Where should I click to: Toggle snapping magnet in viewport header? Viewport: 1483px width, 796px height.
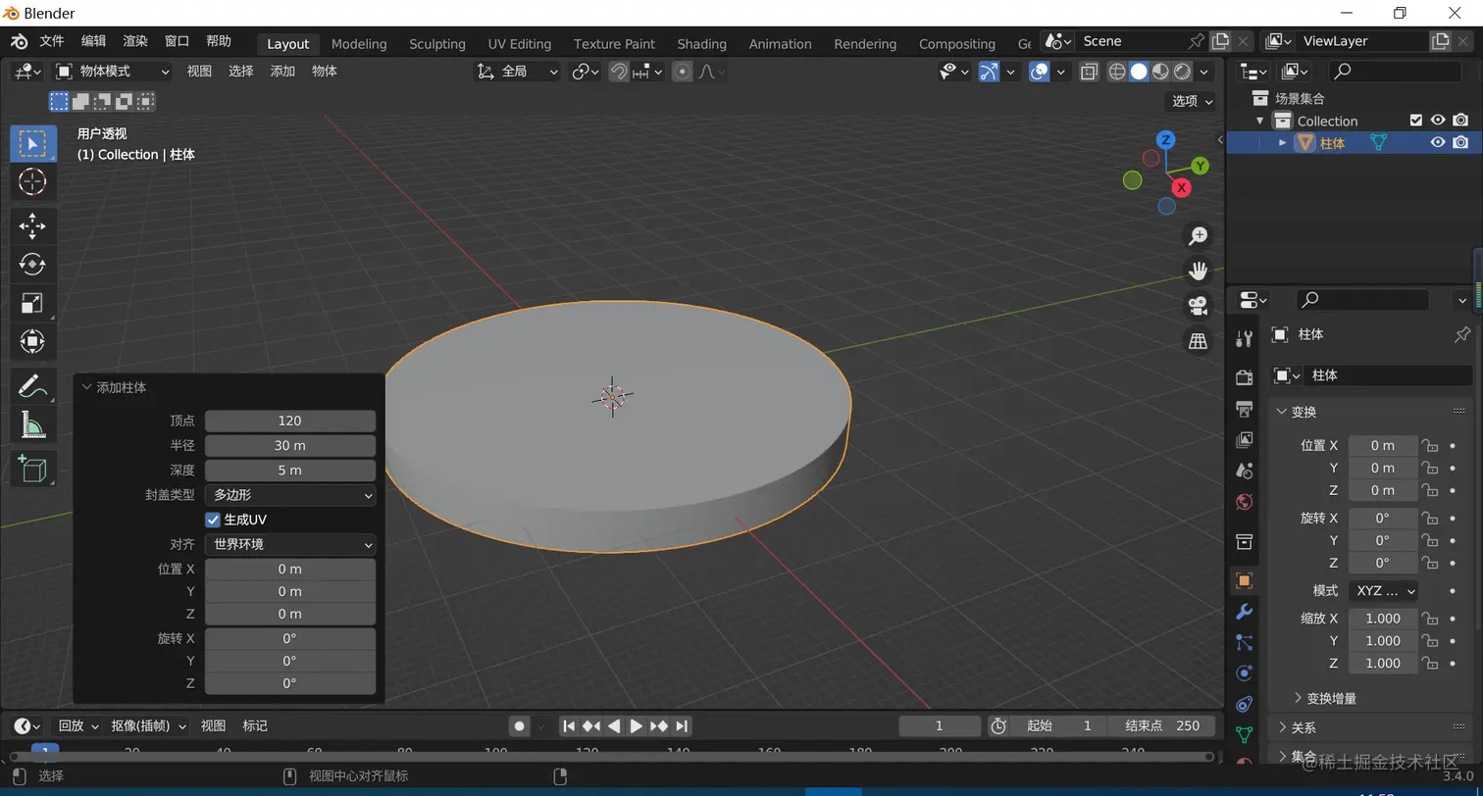coord(619,72)
